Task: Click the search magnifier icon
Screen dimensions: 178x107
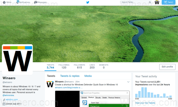Action: tap(150, 2)
